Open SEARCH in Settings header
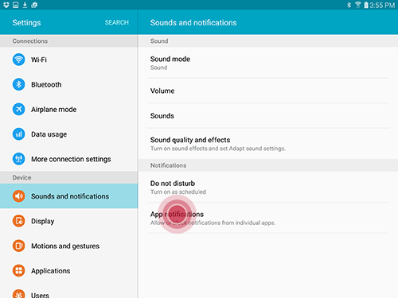The width and height of the screenshot is (398, 298). 117,22
